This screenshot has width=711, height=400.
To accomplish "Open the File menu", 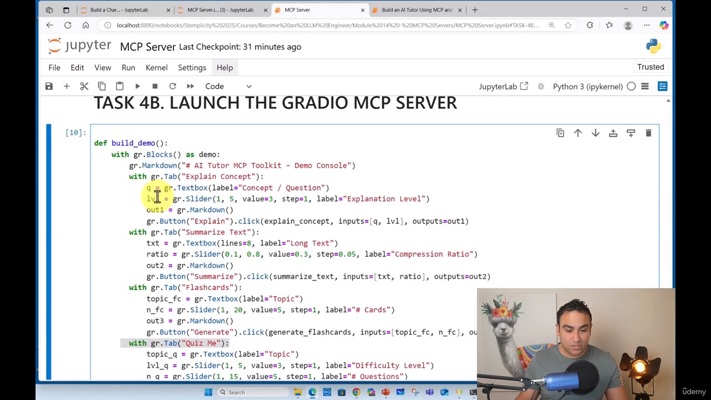I will click(x=54, y=67).
